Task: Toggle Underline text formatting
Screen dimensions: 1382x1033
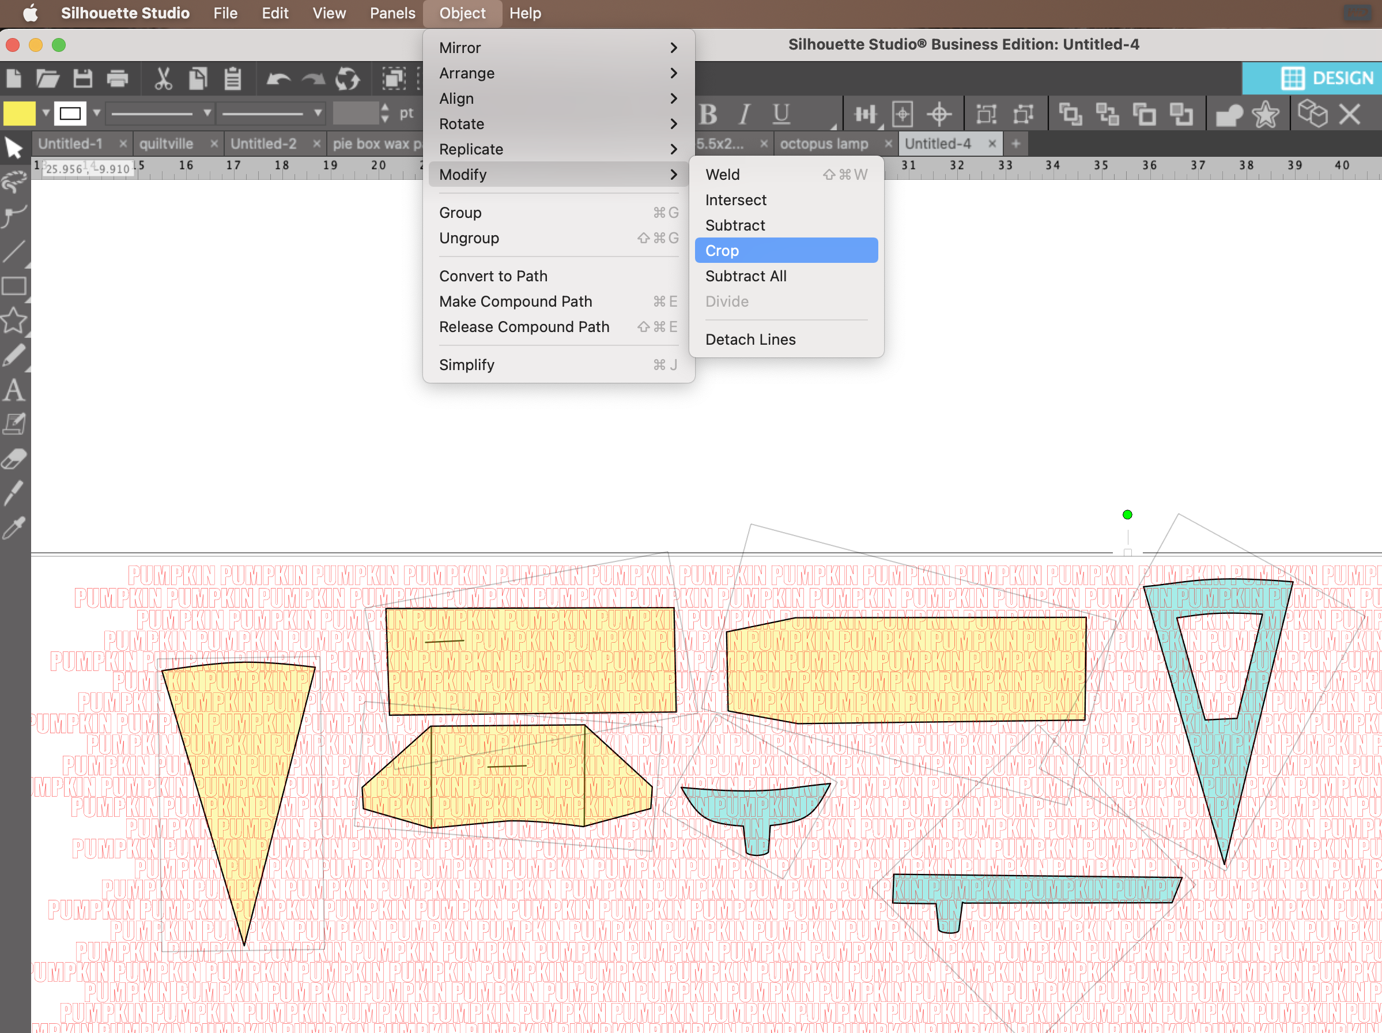Action: [780, 114]
